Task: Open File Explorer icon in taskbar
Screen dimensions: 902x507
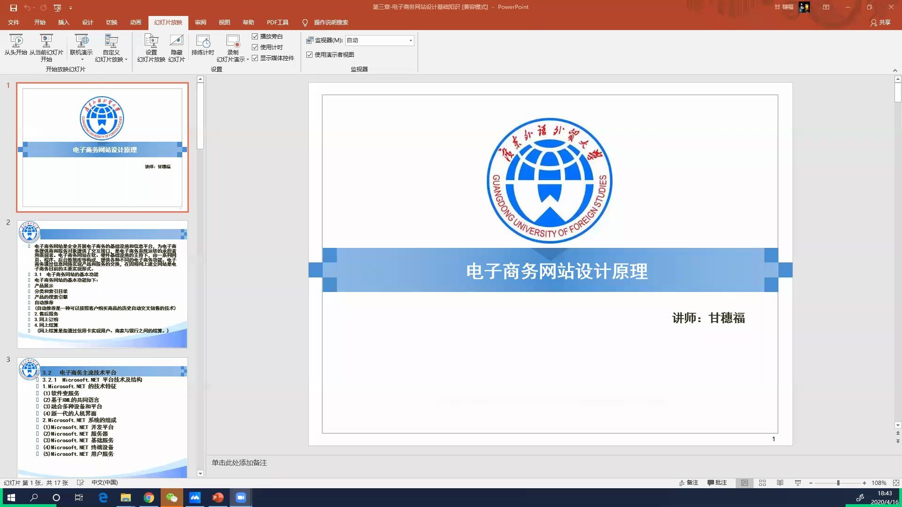Action: point(125,498)
